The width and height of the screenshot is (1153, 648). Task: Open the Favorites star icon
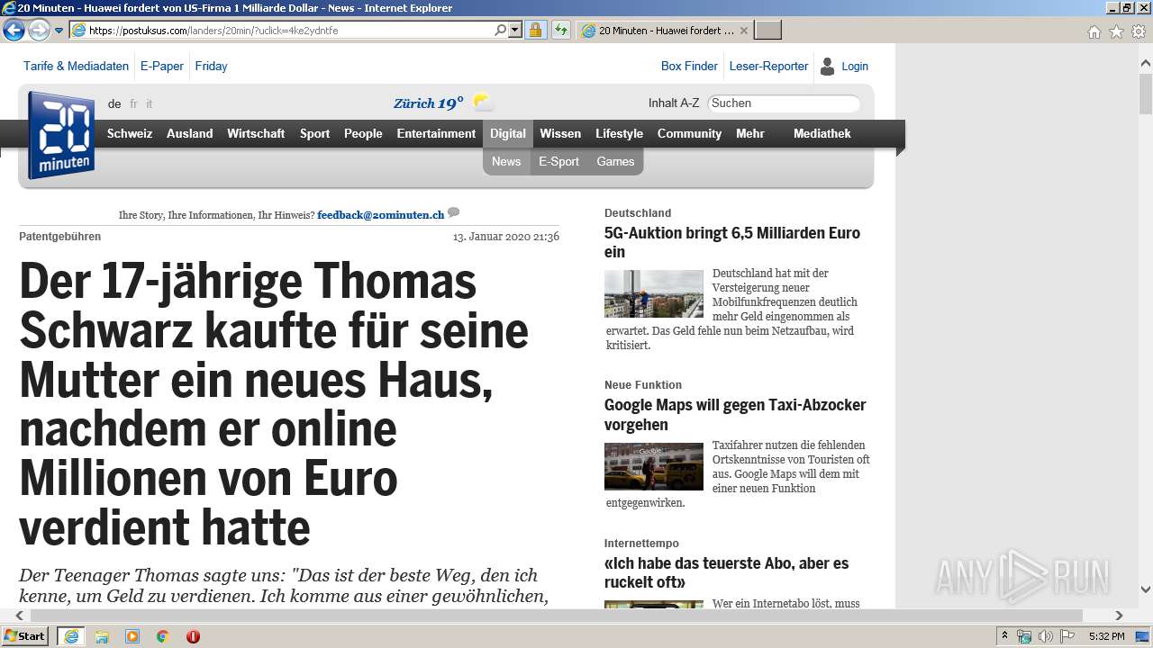point(1116,31)
